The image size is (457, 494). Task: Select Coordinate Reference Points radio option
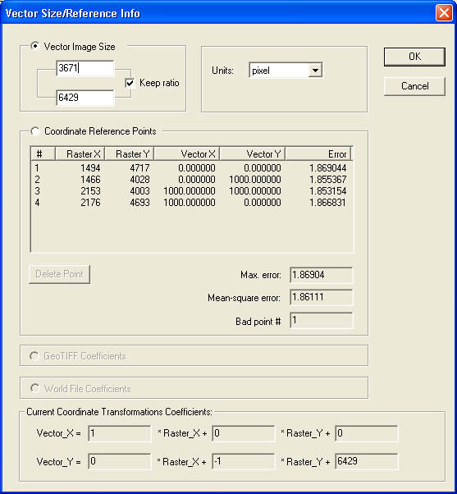tap(35, 131)
